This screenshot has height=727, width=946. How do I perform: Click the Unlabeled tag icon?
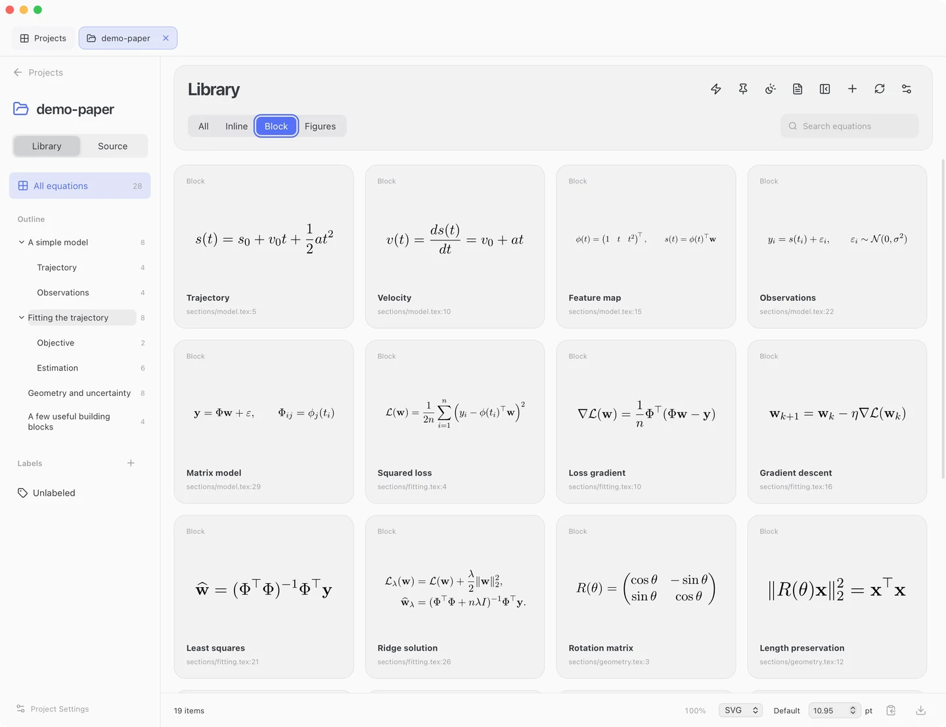click(x=22, y=493)
